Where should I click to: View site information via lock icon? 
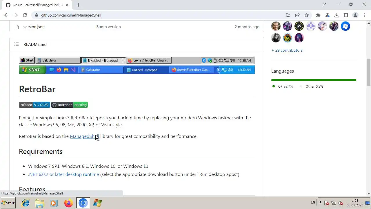[x=36, y=15]
